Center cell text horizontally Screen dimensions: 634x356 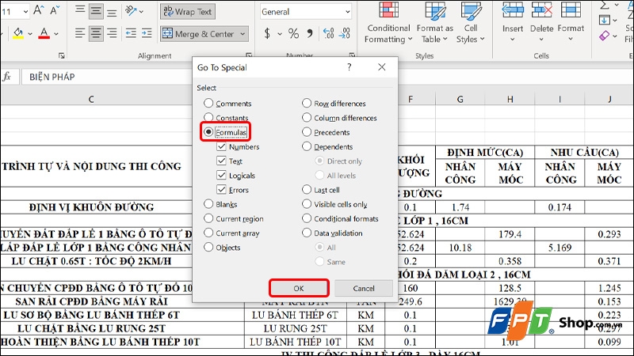[x=96, y=33]
